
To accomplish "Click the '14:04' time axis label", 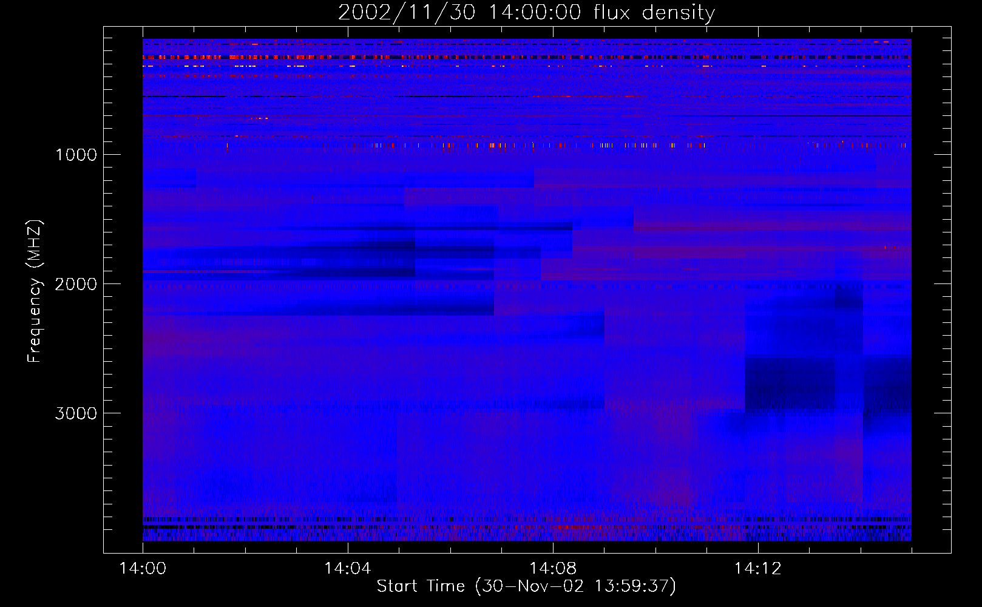I will coord(347,569).
